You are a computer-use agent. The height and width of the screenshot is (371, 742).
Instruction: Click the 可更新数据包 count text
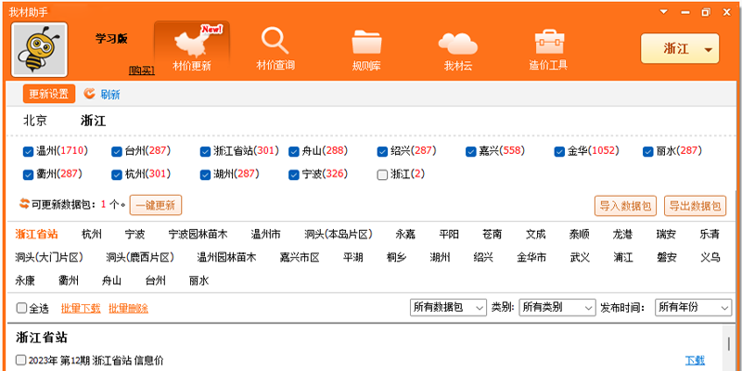[x=79, y=205]
